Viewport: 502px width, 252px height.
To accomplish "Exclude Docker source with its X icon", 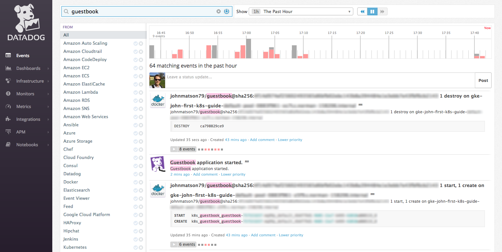I will (x=141, y=182).
